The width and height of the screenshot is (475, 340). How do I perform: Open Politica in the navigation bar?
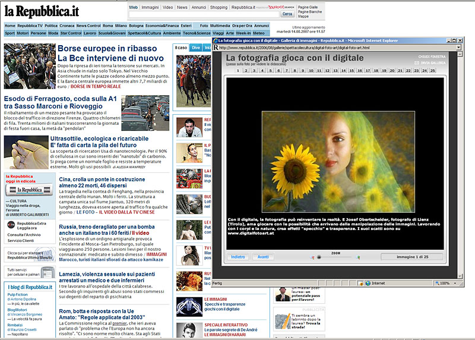(51, 26)
